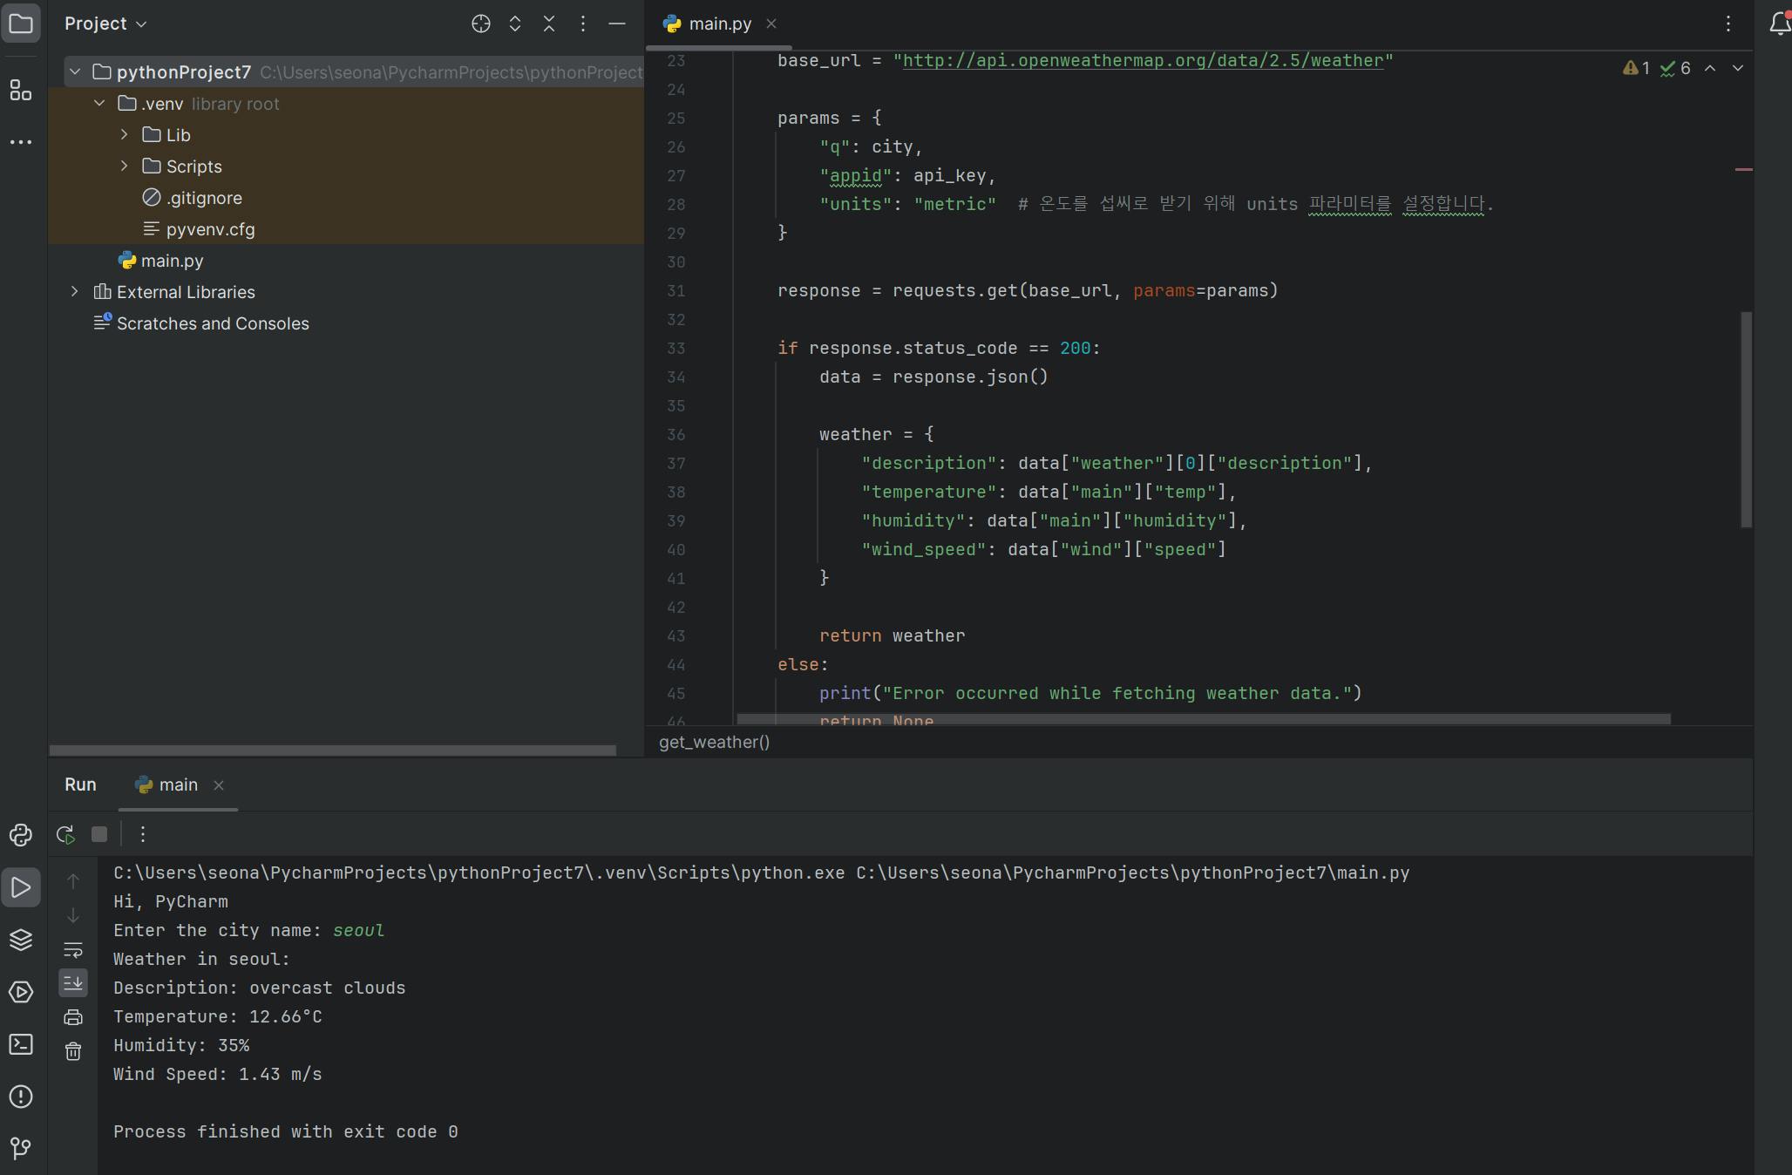Click the Rerun 'main' icon
The image size is (1792, 1175).
[65, 834]
